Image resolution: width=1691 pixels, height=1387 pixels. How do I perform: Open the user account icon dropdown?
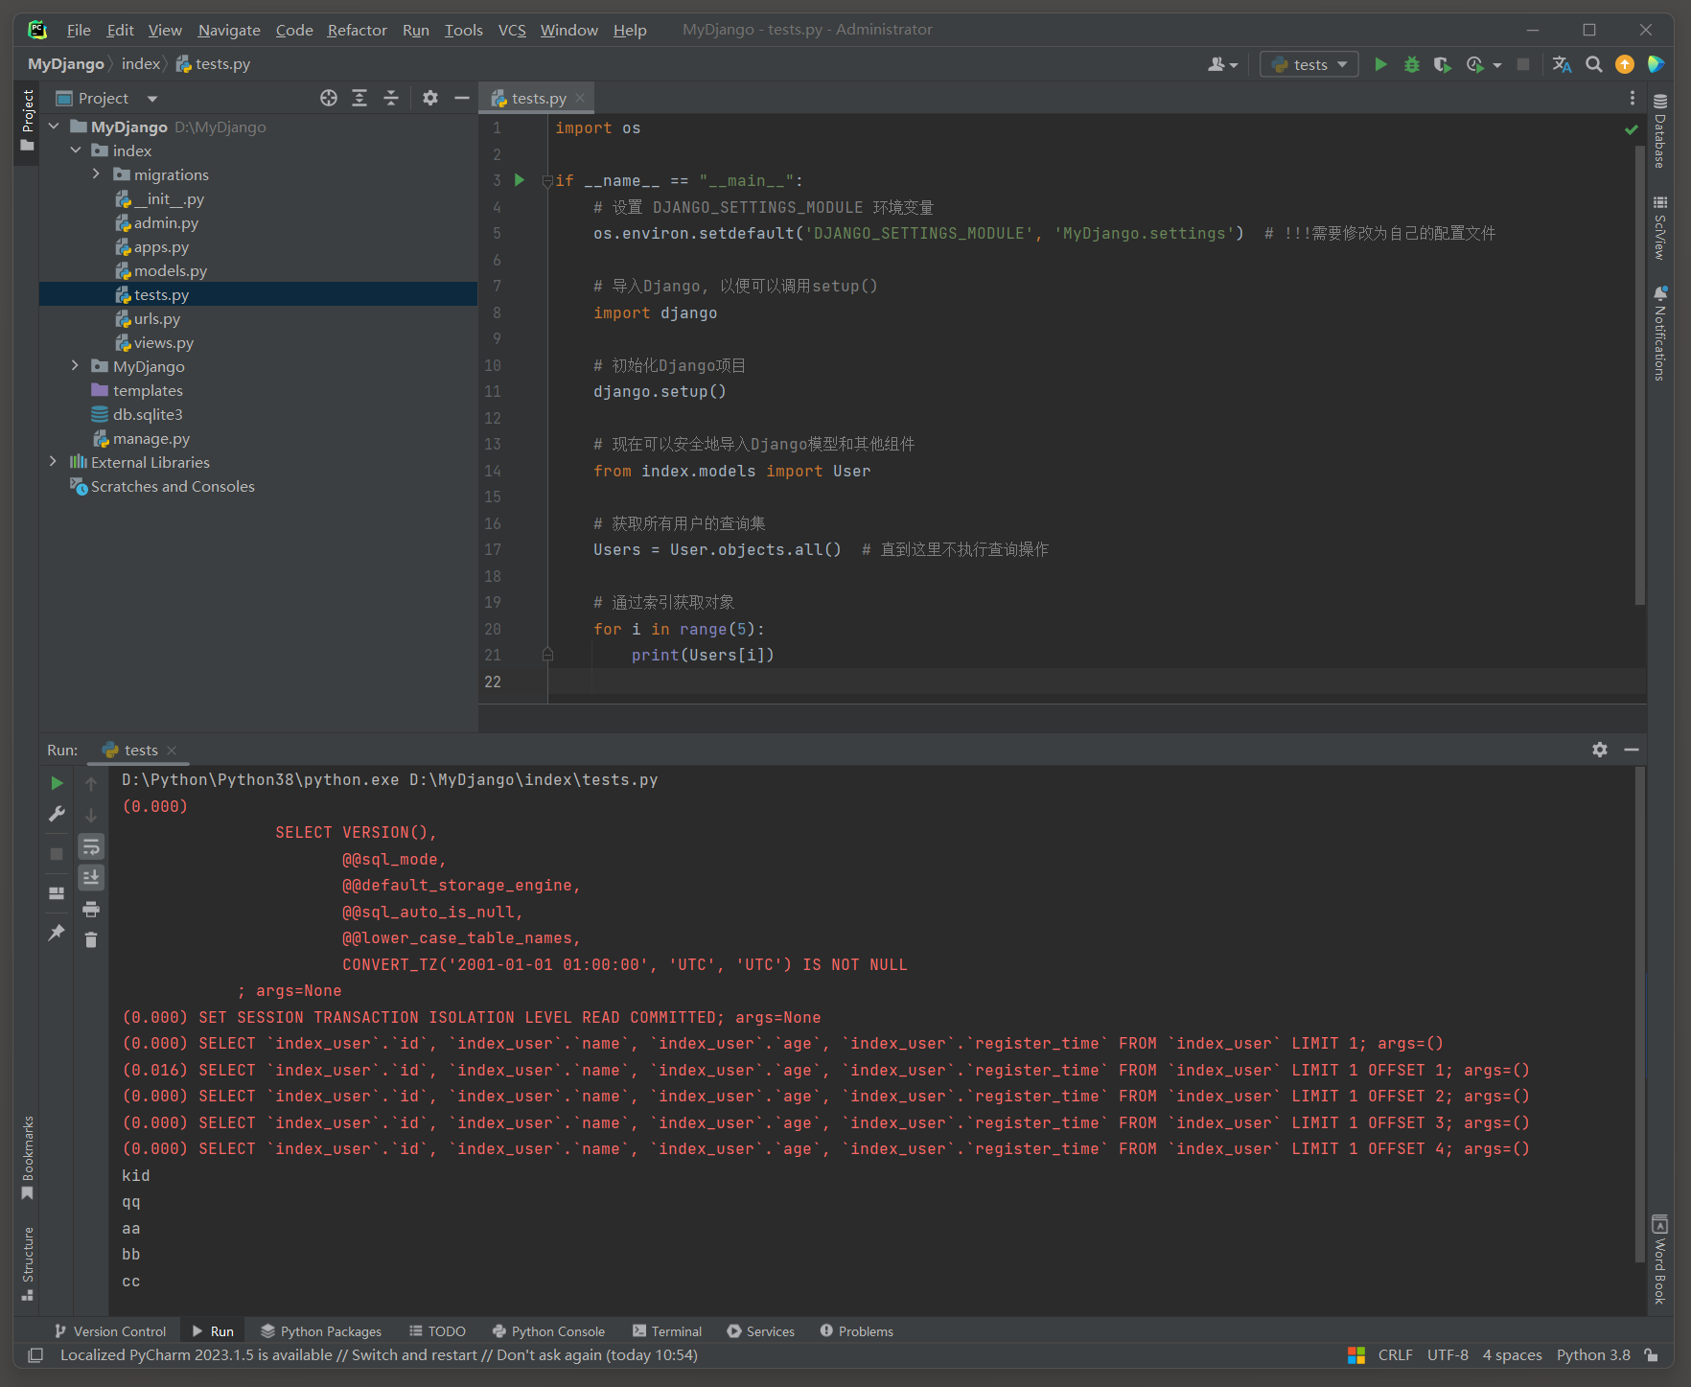[x=1222, y=64]
